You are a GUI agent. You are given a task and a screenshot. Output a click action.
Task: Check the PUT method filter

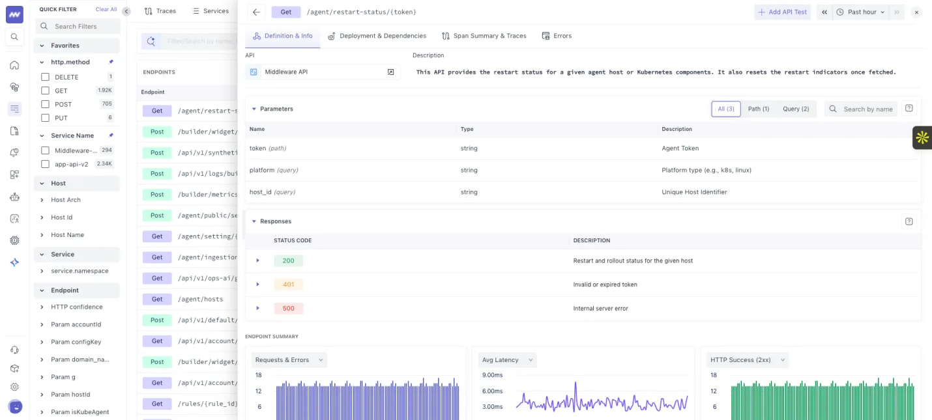pos(45,118)
